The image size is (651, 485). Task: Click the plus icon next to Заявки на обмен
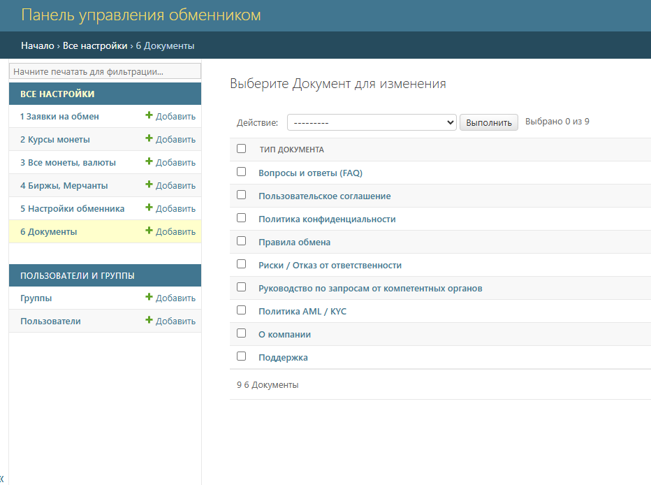click(149, 116)
